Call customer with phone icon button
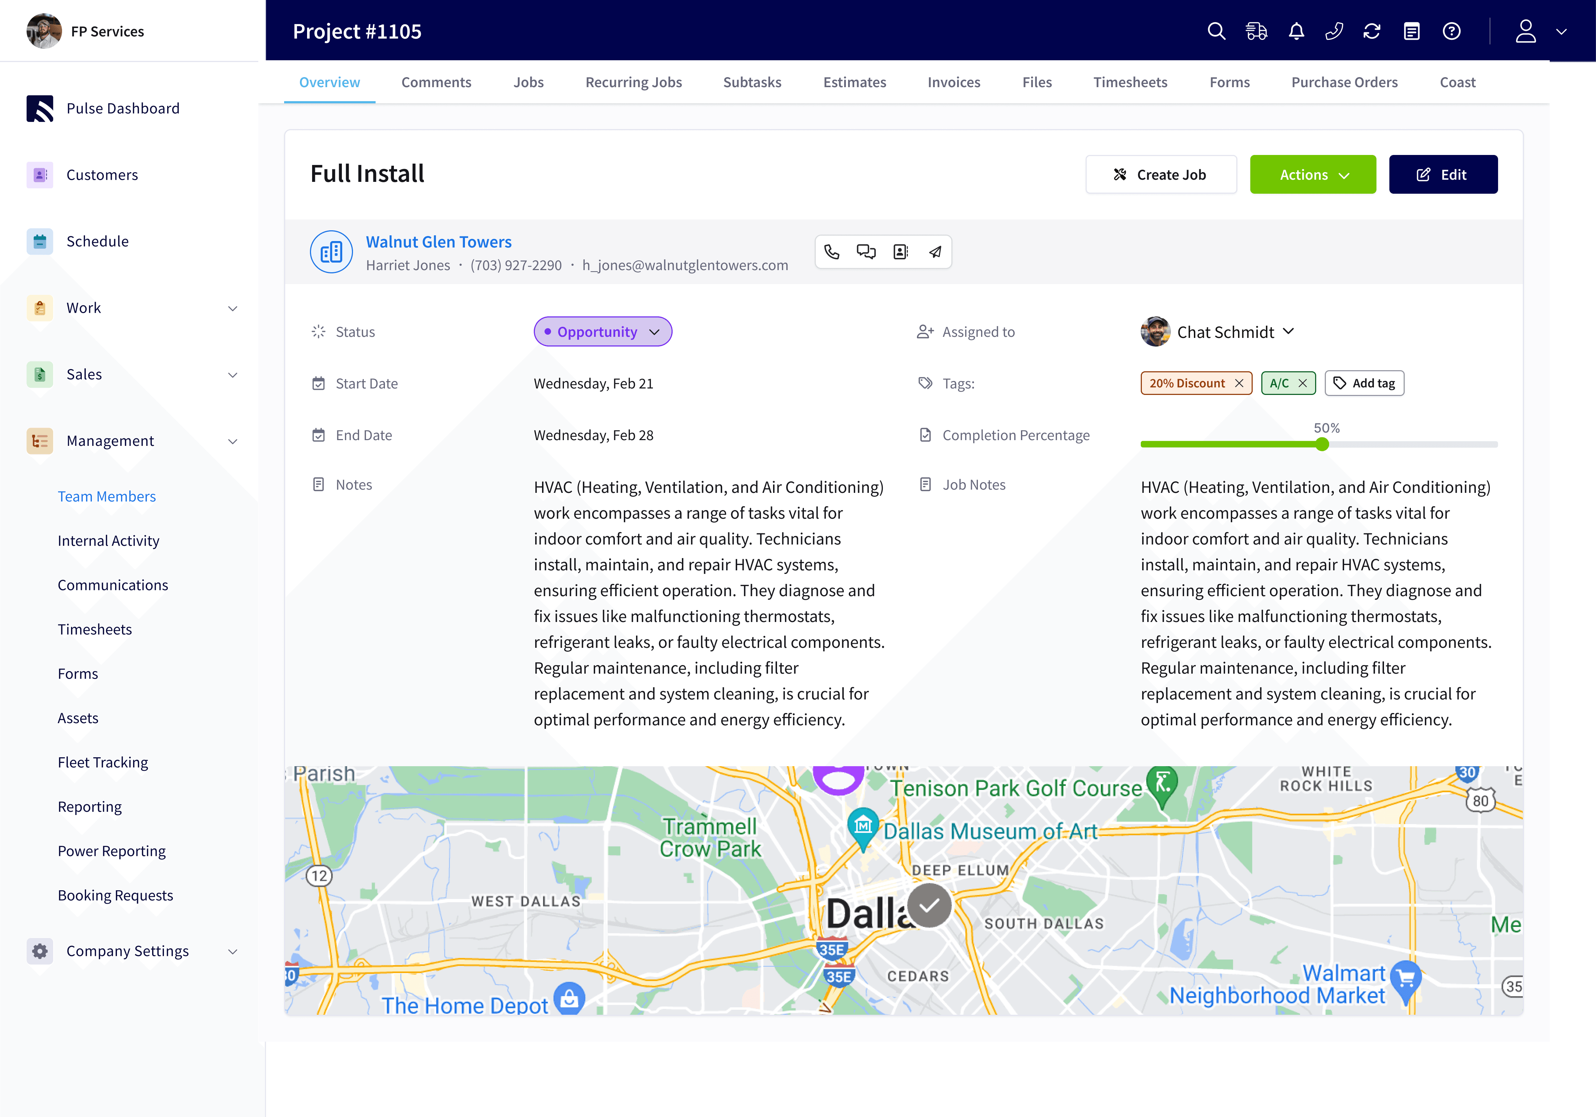Screen dimensions: 1596x1117 click(x=832, y=251)
